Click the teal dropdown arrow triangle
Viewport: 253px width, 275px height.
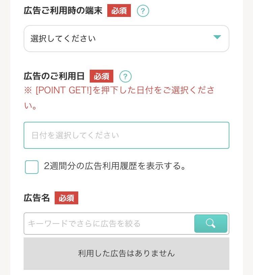coord(217,37)
